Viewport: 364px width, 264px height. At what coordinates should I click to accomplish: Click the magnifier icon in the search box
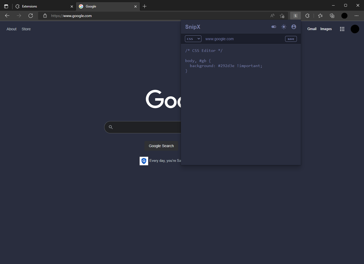pos(111,127)
